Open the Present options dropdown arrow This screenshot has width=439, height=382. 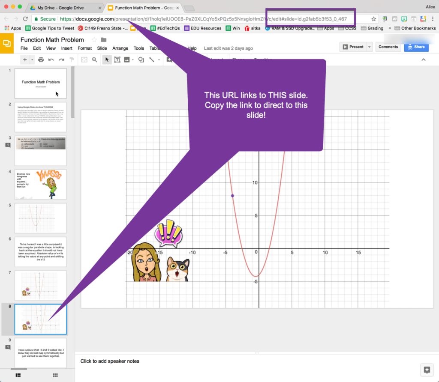[369, 47]
